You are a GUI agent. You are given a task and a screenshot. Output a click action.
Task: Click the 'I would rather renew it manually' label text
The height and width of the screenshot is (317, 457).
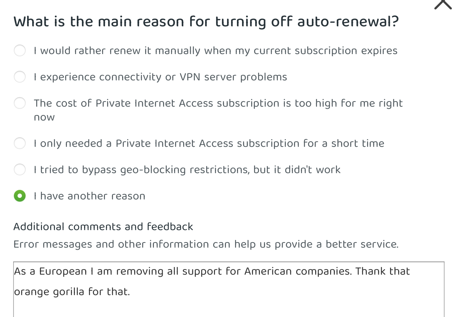pos(215,50)
